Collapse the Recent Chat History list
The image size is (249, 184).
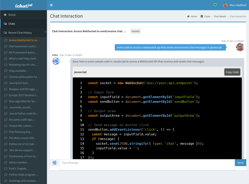coord(45,32)
